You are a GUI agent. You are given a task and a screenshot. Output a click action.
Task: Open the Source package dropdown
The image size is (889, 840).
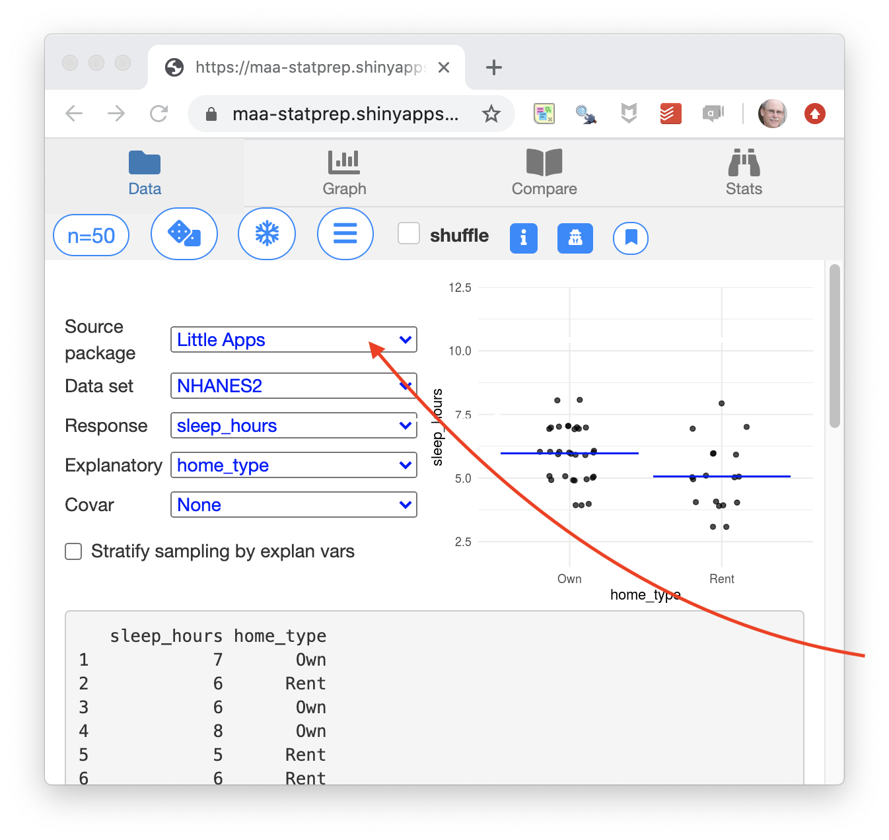pyautogui.click(x=293, y=339)
